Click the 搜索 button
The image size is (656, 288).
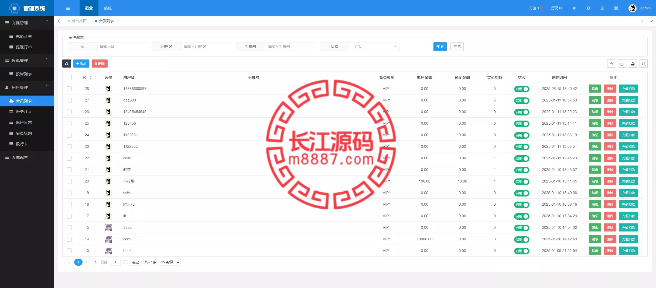pyautogui.click(x=440, y=47)
